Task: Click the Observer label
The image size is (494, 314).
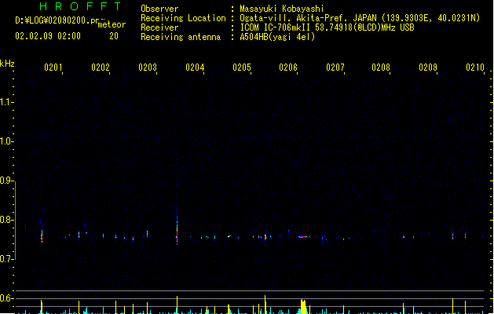Action: pyautogui.click(x=159, y=9)
